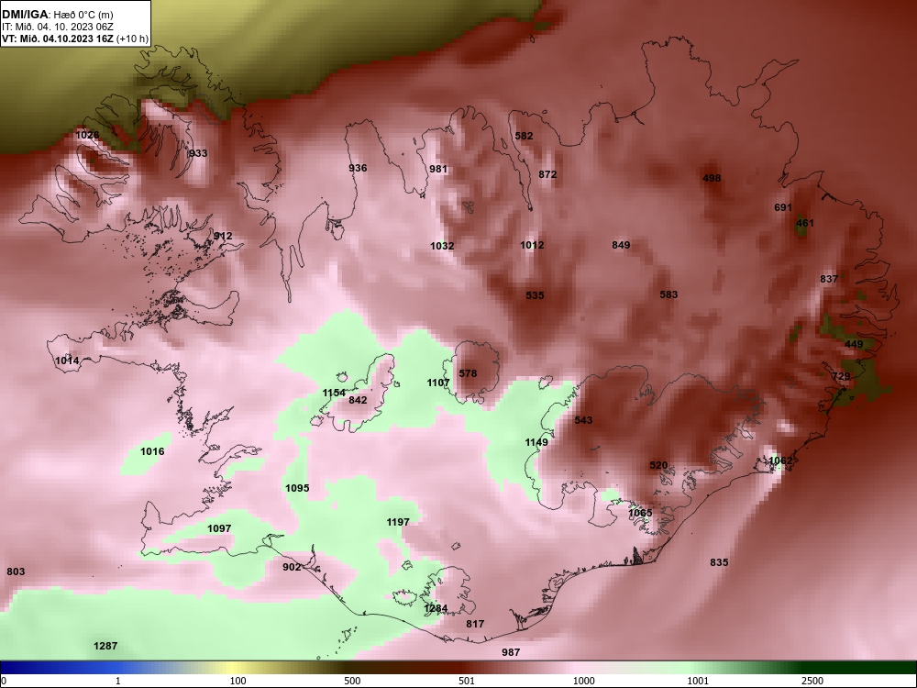Click the map value 691
This screenshot has height=688, width=917.
click(783, 207)
